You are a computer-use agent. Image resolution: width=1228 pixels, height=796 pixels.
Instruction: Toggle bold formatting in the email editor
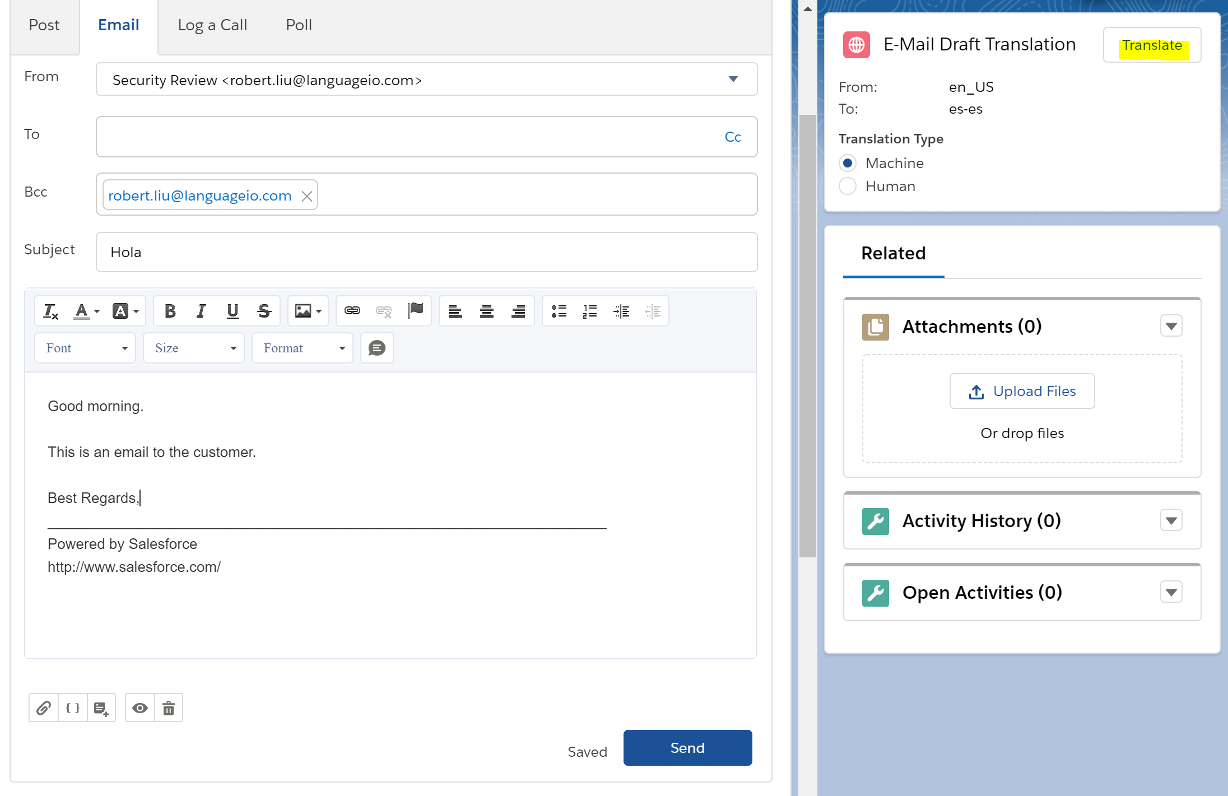click(x=170, y=311)
